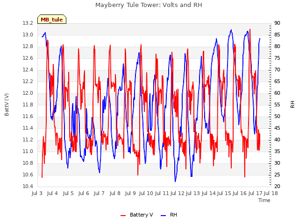Screen dimensions: 299x224
Task: Click the 30 right axis value
Action: [x=277, y=163]
